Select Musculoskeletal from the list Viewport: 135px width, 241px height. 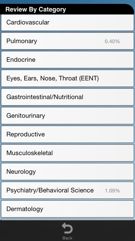point(68,153)
